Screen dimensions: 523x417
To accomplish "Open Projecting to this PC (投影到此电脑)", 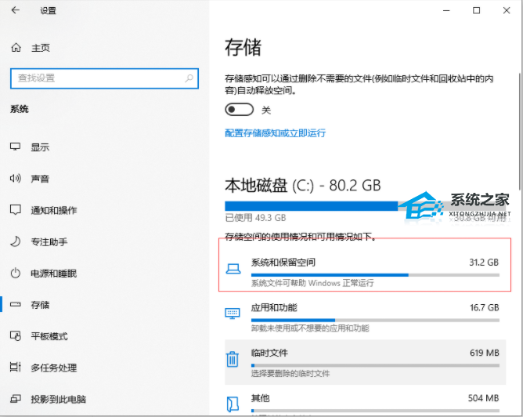I will [58, 399].
